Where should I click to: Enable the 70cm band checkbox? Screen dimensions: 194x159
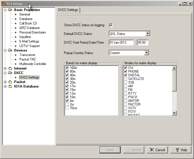(x=67, y=108)
